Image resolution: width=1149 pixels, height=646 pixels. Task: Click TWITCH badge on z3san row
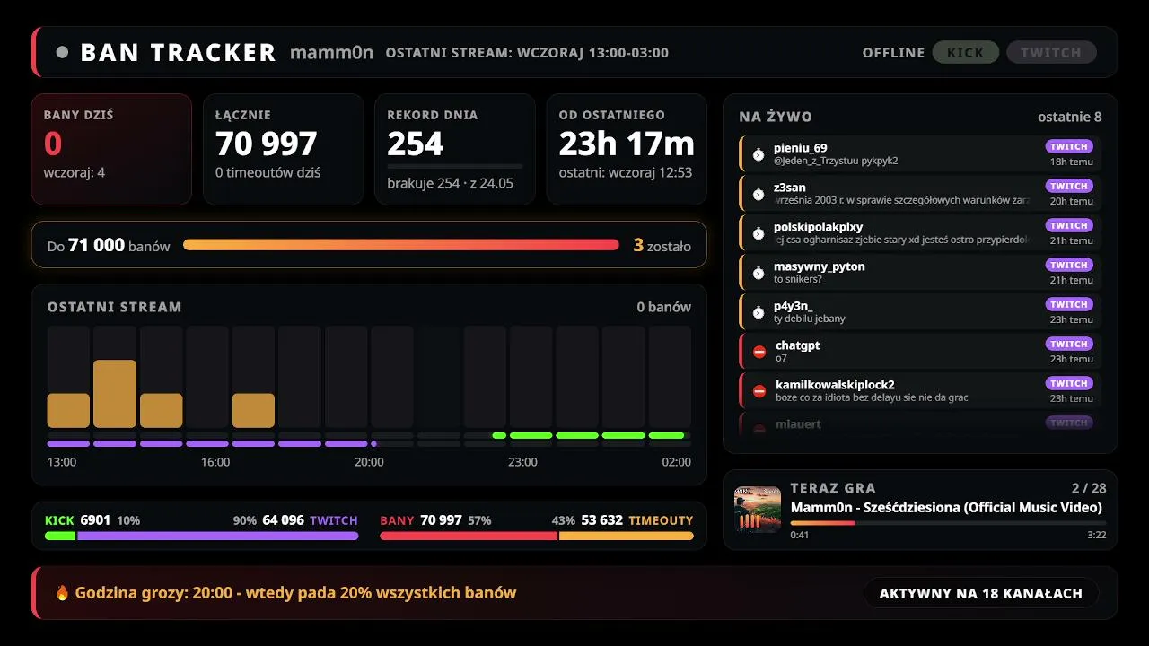pos(1069,186)
